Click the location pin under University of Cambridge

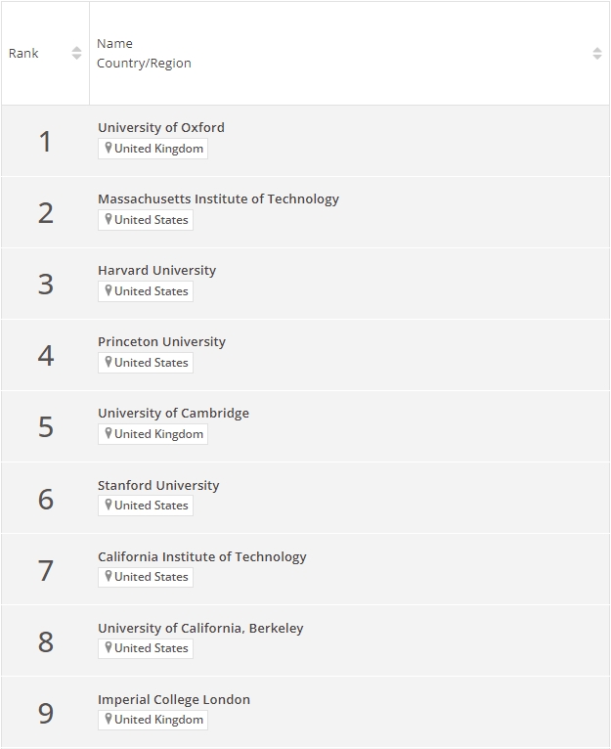109,433
